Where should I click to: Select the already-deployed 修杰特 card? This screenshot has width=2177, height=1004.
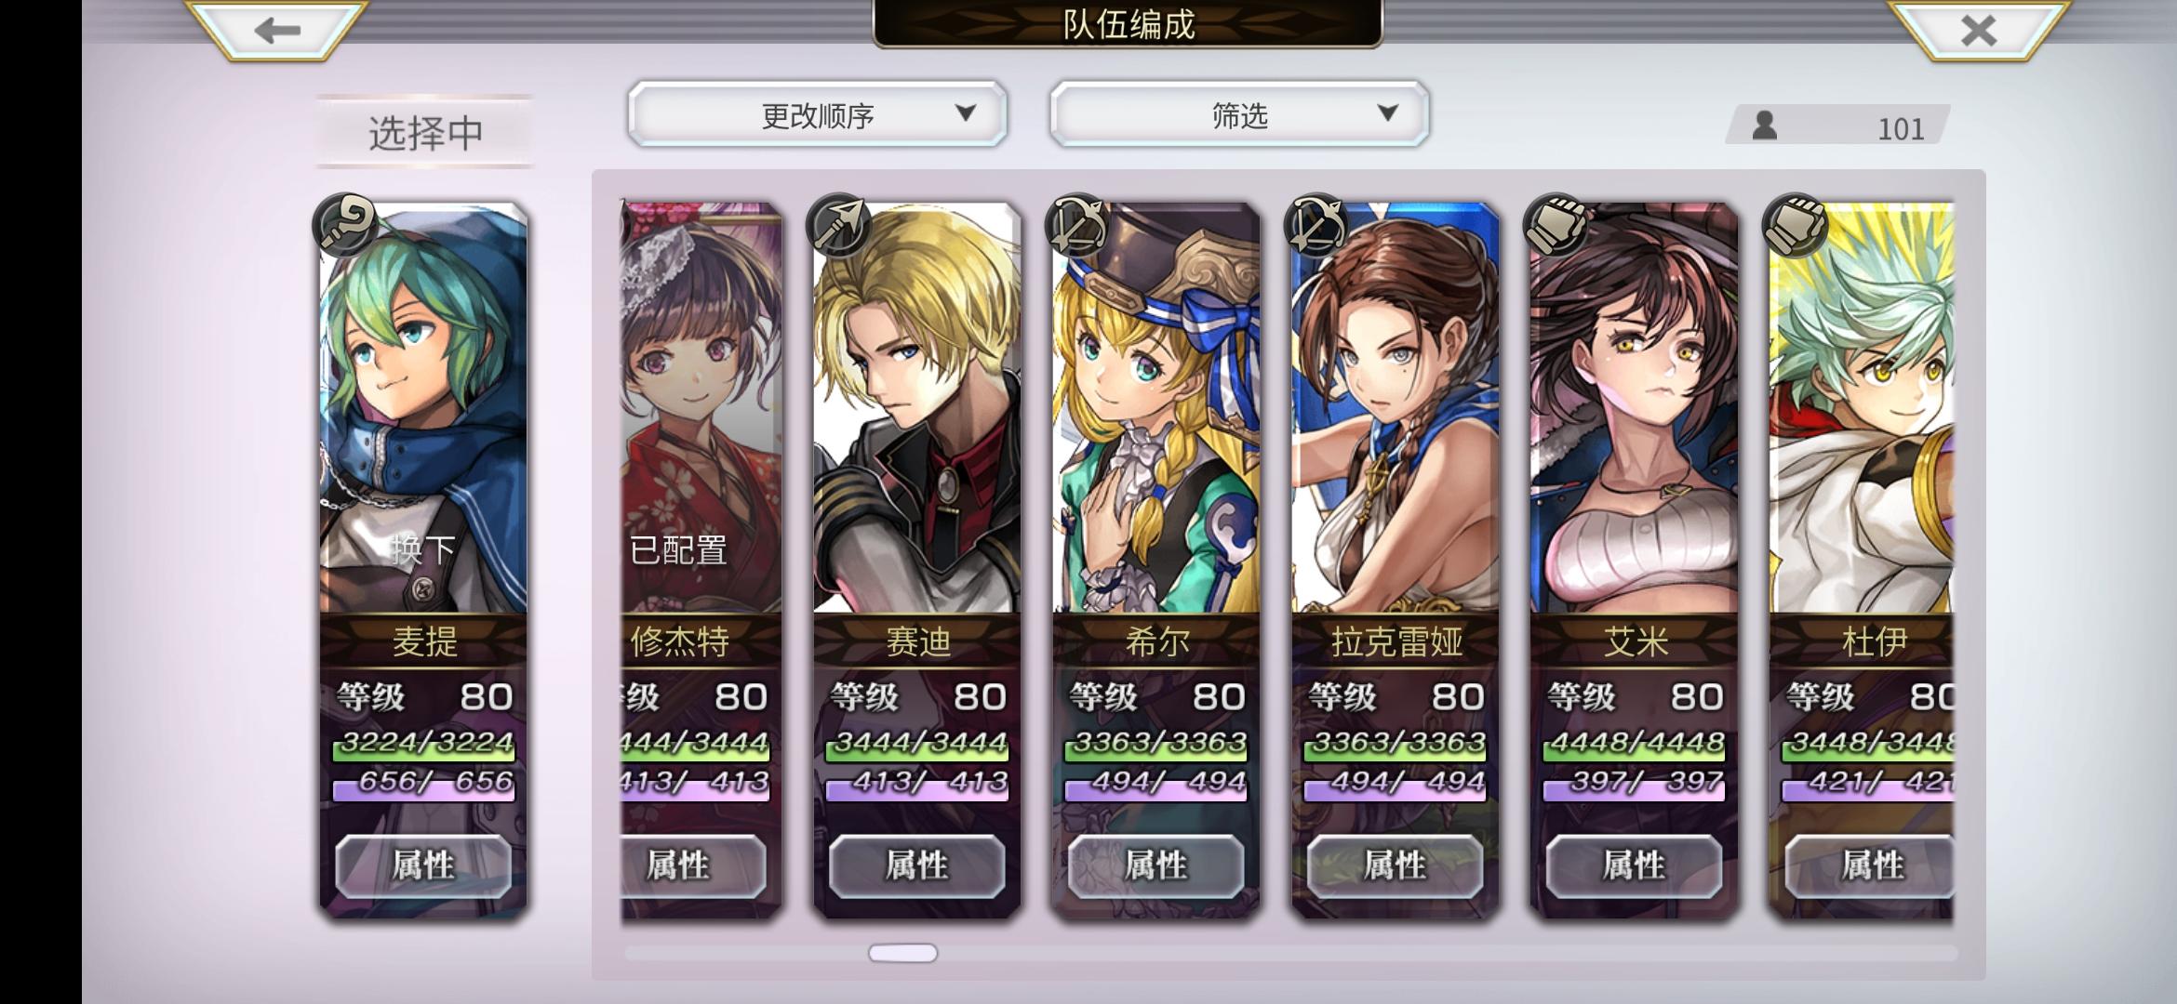[701, 558]
